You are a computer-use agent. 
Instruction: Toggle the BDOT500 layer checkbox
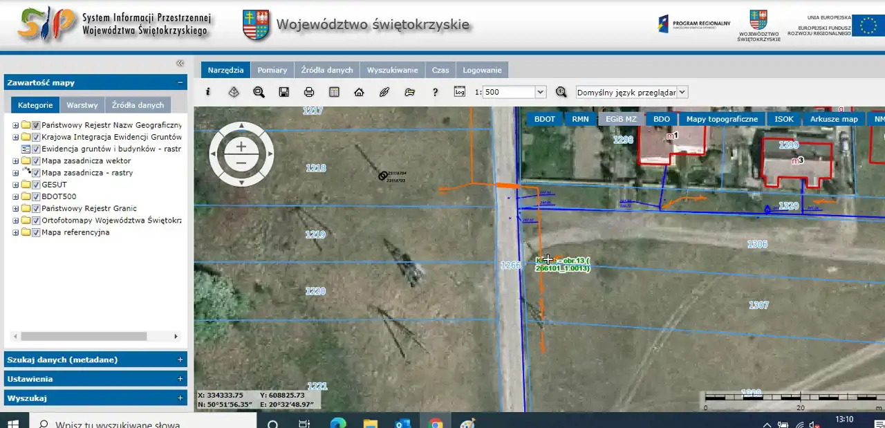point(36,196)
